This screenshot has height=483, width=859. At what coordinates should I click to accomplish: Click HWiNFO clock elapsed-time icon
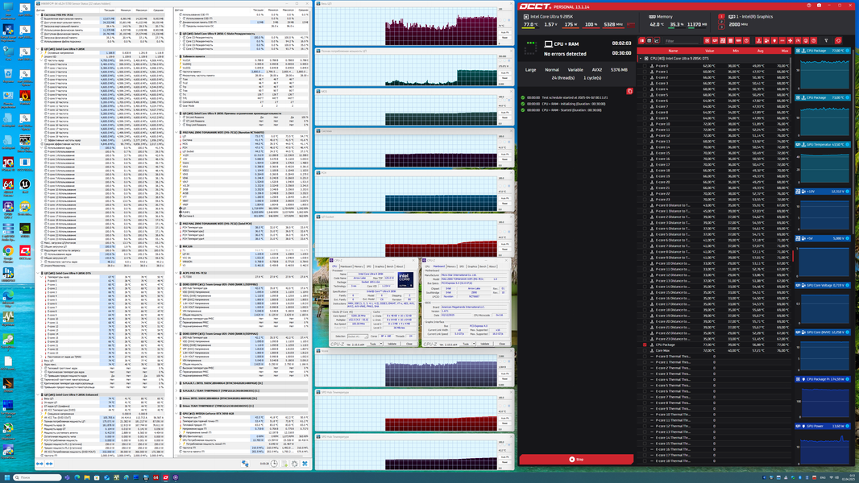[274, 464]
